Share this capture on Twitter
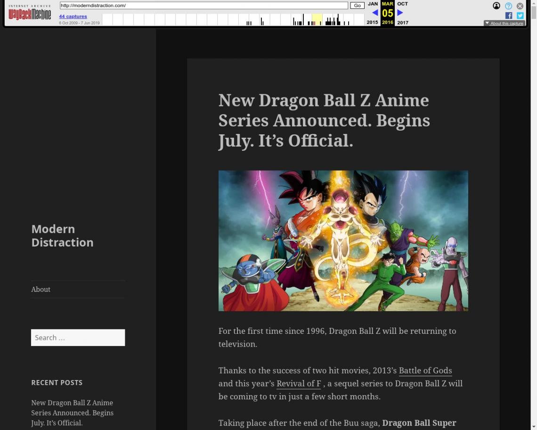 pyautogui.click(x=520, y=16)
